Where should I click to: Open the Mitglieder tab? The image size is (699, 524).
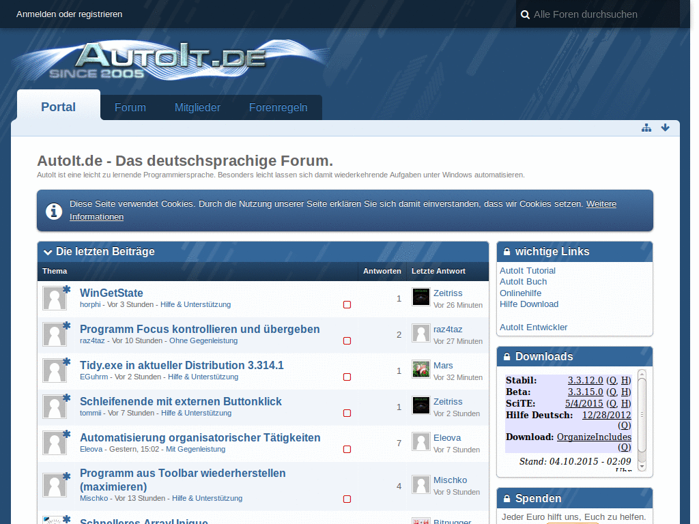197,107
